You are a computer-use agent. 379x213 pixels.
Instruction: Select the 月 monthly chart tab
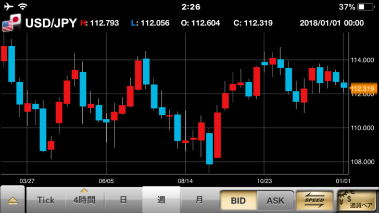[x=199, y=200]
